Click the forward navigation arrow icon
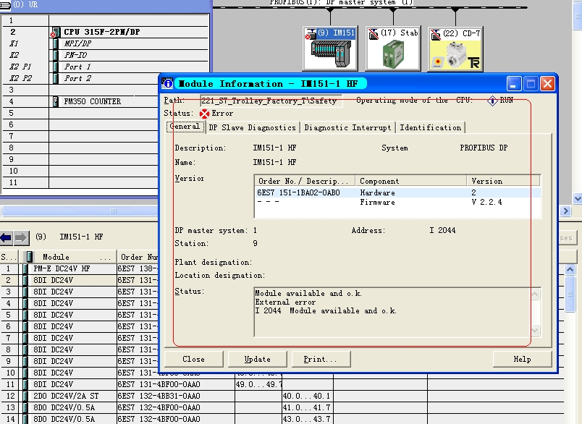This screenshot has height=424, width=582. click(21, 237)
